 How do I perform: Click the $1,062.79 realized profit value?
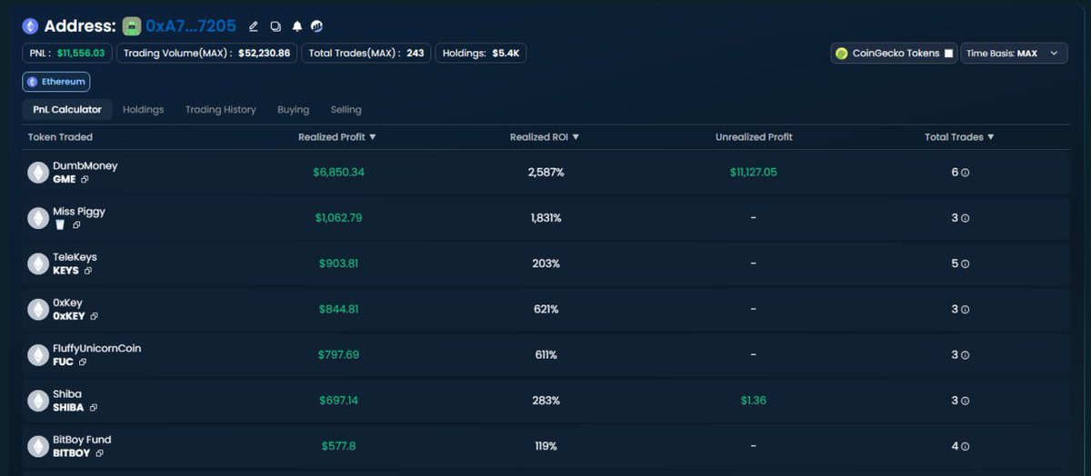(x=338, y=218)
